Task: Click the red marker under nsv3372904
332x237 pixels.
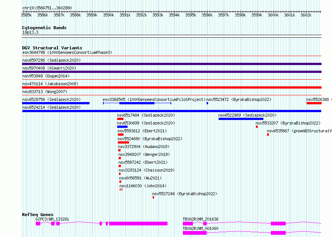Action: (119, 150)
